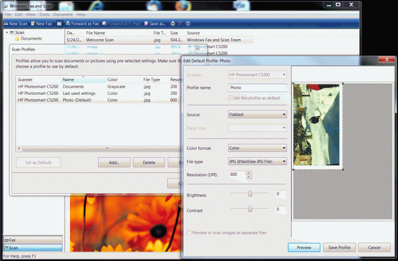Click the Windows Fax and Scan title icon

tap(6, 6)
